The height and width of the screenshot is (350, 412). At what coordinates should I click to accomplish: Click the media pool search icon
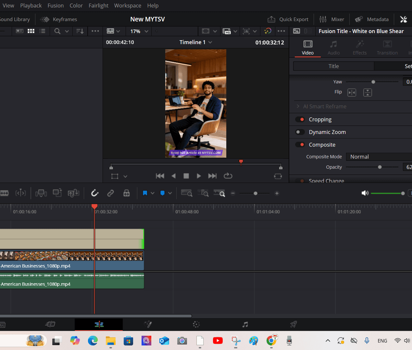(57, 31)
